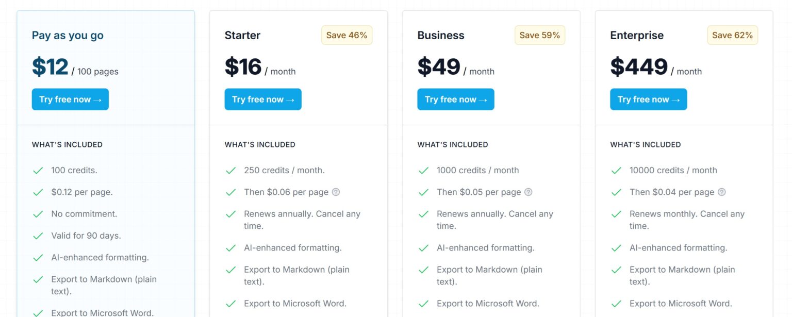Click the checkmark beside "100 credits"
The height and width of the screenshot is (317, 792).
point(38,170)
